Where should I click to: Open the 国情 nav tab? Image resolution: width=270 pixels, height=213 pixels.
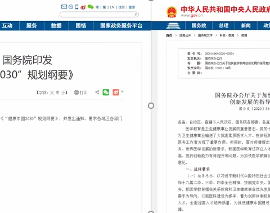point(81,26)
